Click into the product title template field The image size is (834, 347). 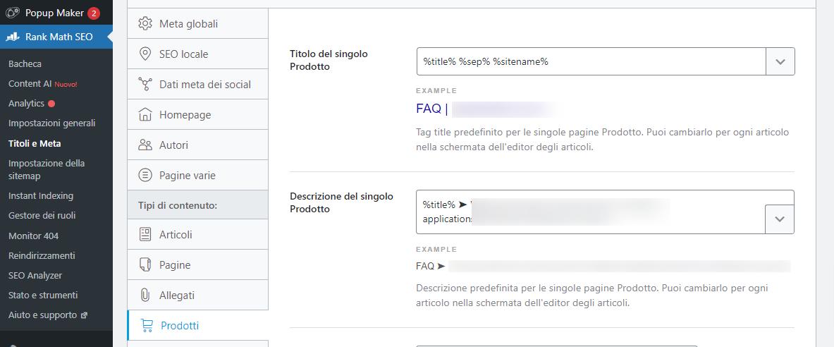591,62
